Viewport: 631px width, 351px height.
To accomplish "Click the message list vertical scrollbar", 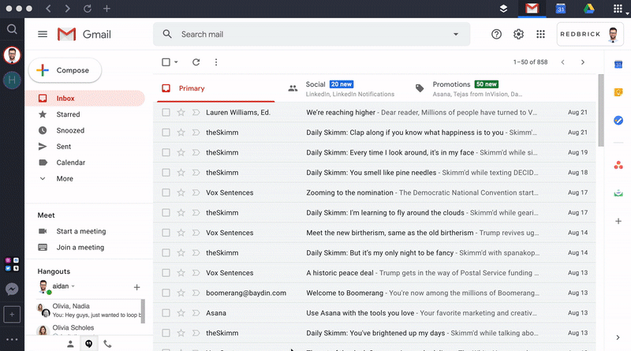I will coord(601,110).
